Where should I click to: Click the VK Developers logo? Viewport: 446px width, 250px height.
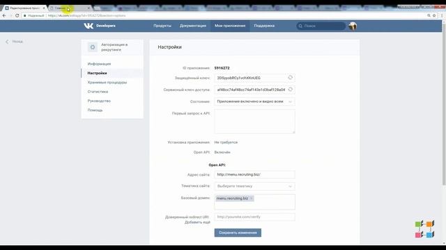pyautogui.click(x=100, y=26)
